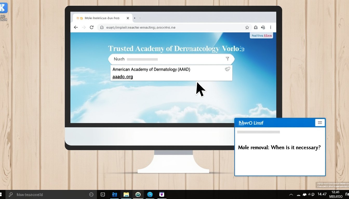Open File Explorer from the taskbar
349x199 pixels.
coord(126,194)
